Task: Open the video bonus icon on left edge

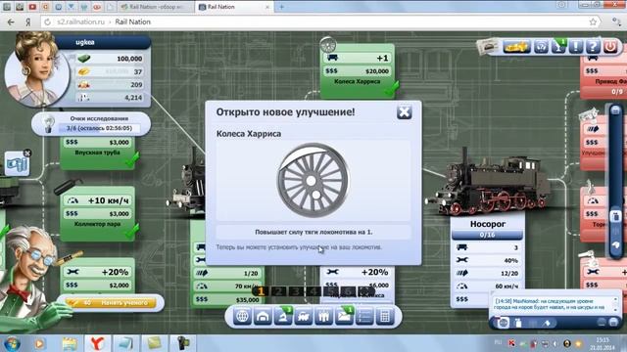Action: (x=17, y=163)
